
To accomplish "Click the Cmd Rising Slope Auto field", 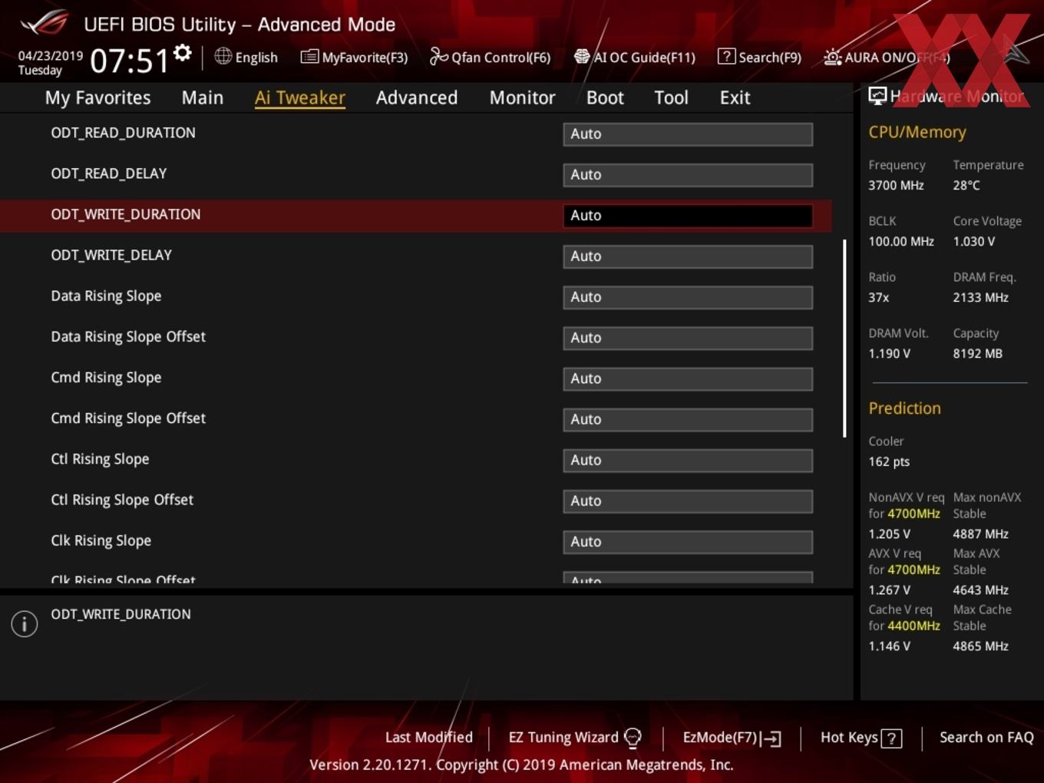I will (x=688, y=378).
